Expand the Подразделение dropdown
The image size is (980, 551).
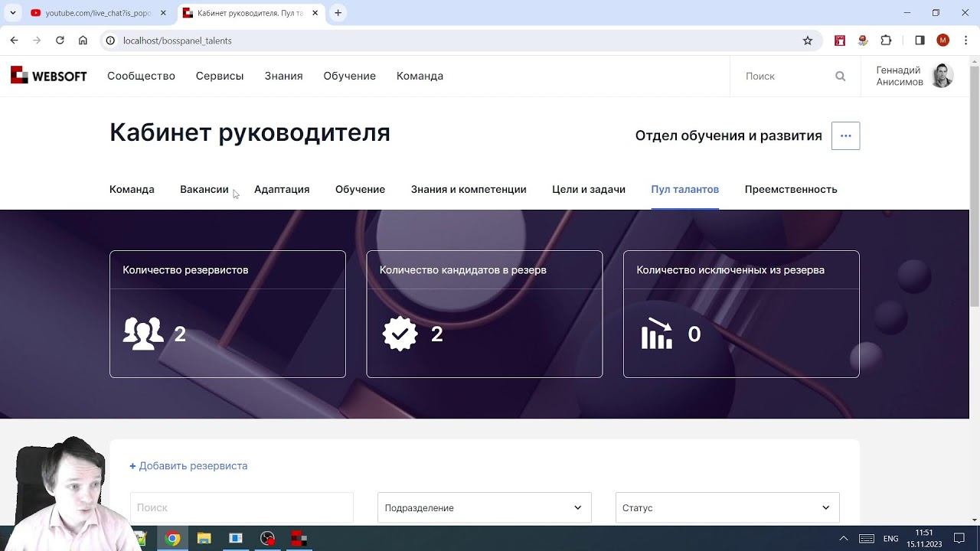click(484, 507)
